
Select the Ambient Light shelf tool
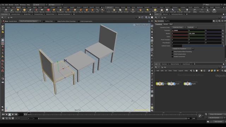[x=187, y=10]
